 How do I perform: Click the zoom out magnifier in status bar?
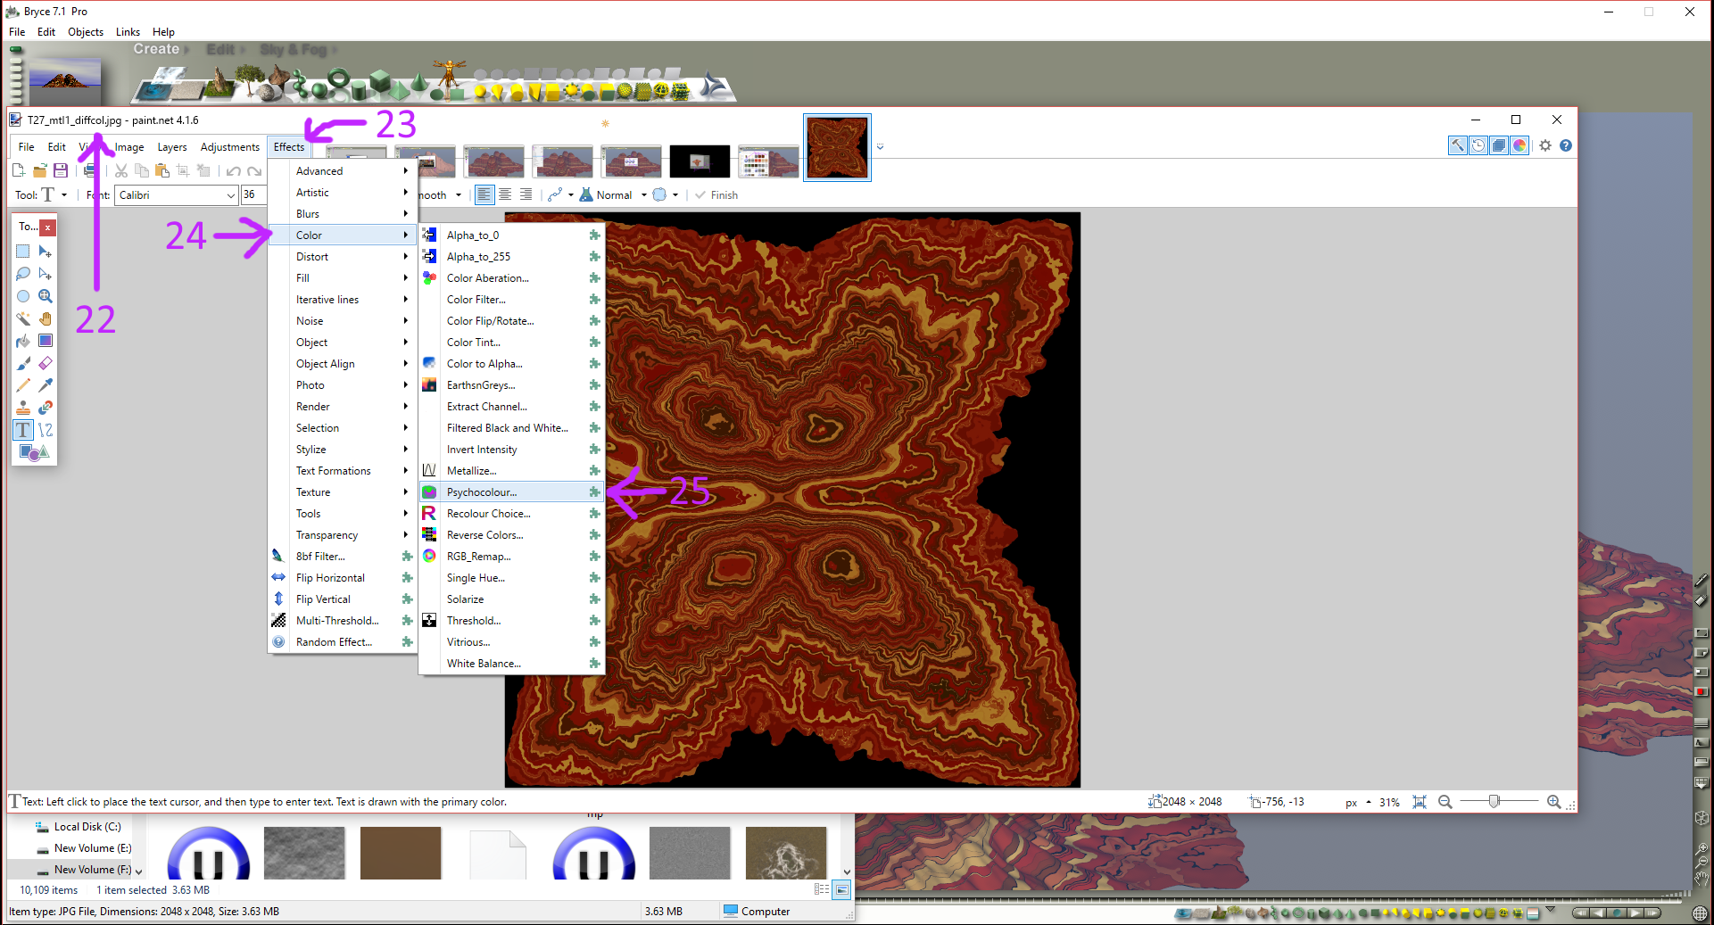click(1445, 802)
